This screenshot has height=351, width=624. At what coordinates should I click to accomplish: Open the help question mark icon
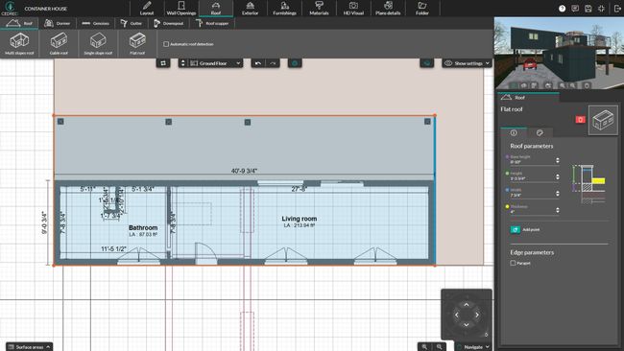click(562, 9)
